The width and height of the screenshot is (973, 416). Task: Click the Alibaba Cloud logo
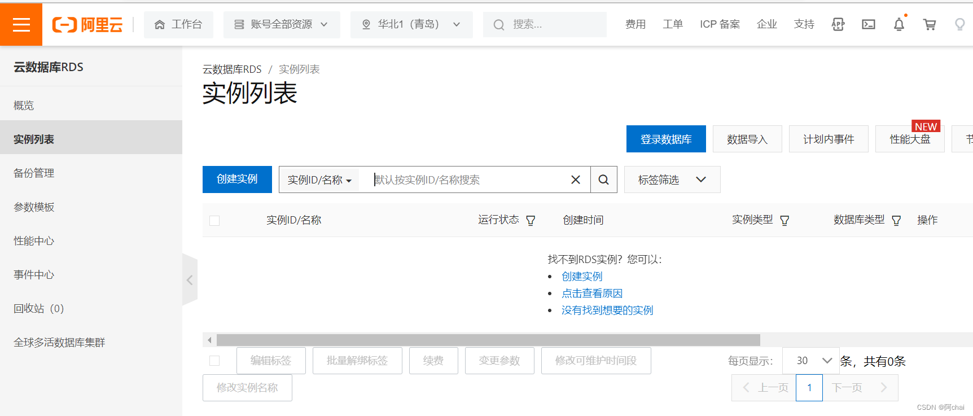pos(87,24)
